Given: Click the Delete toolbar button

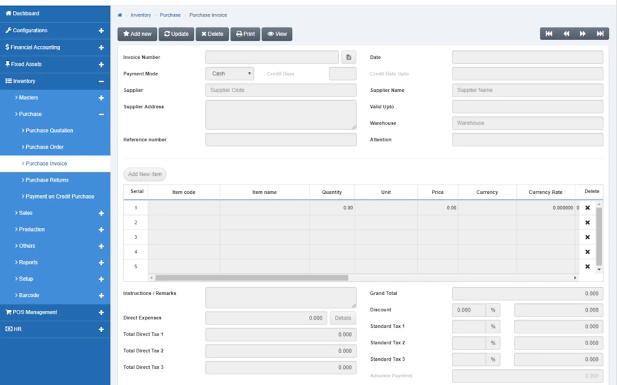Looking at the screenshot, I should [x=212, y=34].
